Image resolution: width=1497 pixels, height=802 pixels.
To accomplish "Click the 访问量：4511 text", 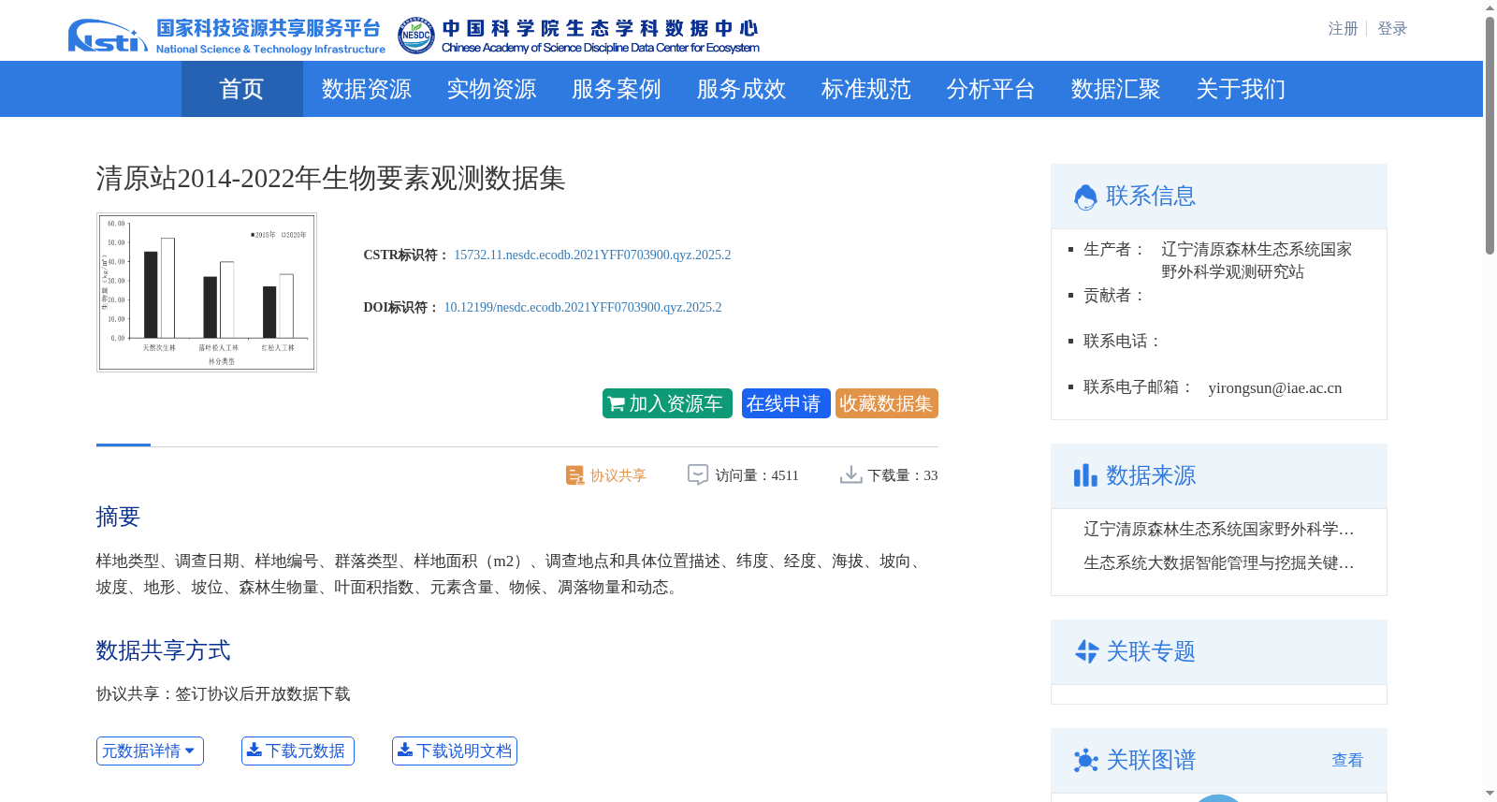I will pos(757,475).
